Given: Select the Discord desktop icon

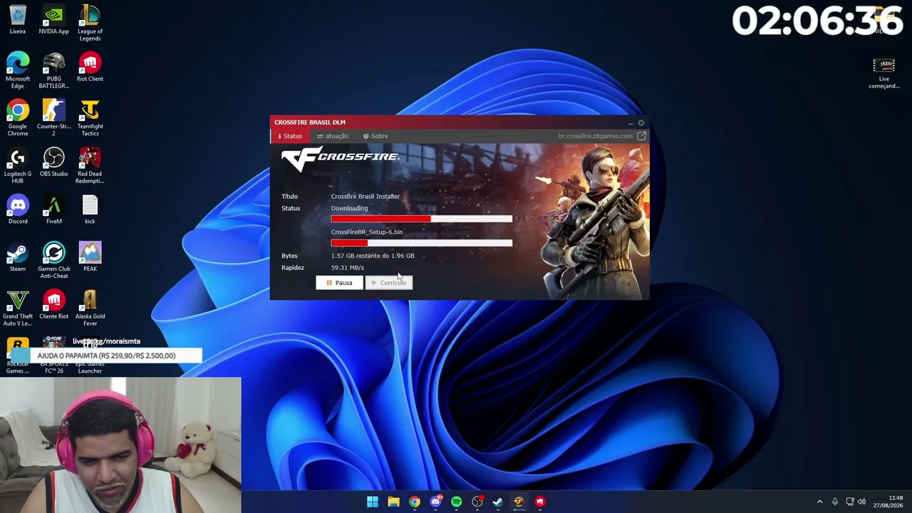Looking at the screenshot, I should (x=18, y=210).
